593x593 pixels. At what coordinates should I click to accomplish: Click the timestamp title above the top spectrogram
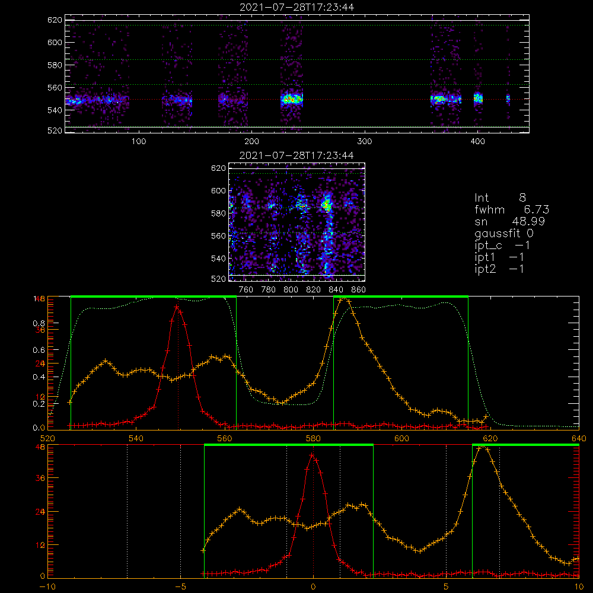297,7
